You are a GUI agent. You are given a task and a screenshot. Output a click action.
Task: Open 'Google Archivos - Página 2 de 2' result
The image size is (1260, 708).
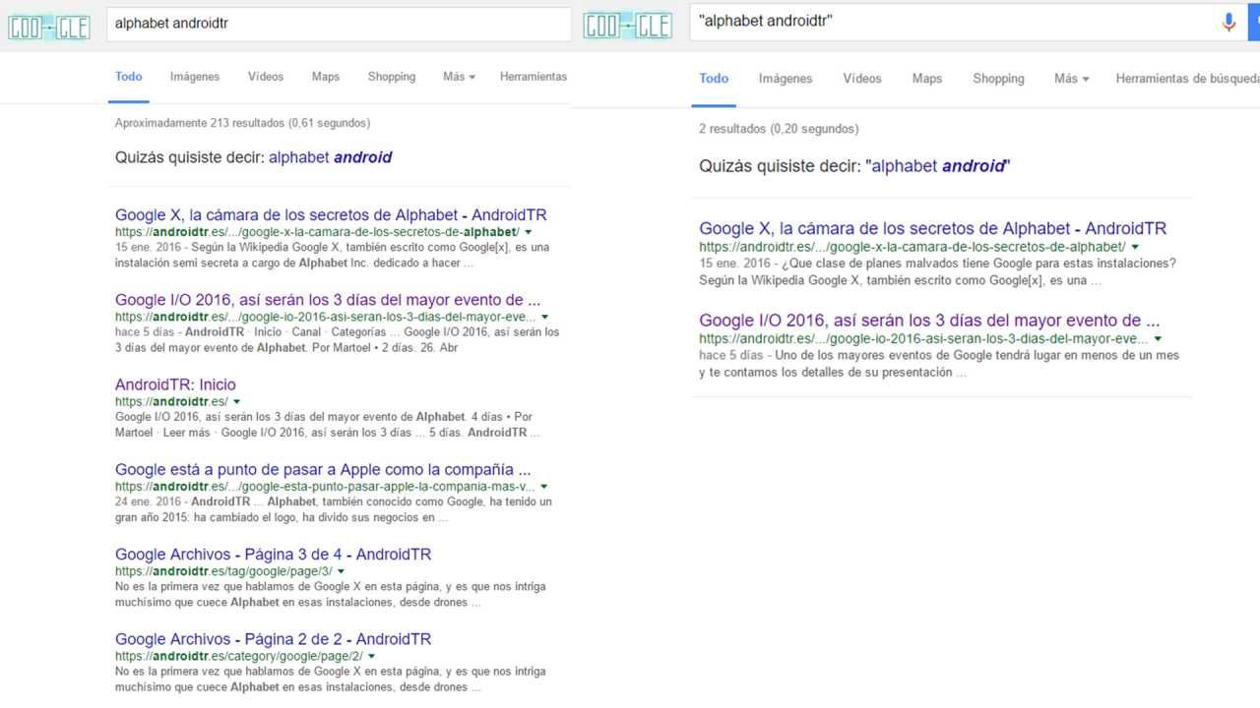click(273, 639)
